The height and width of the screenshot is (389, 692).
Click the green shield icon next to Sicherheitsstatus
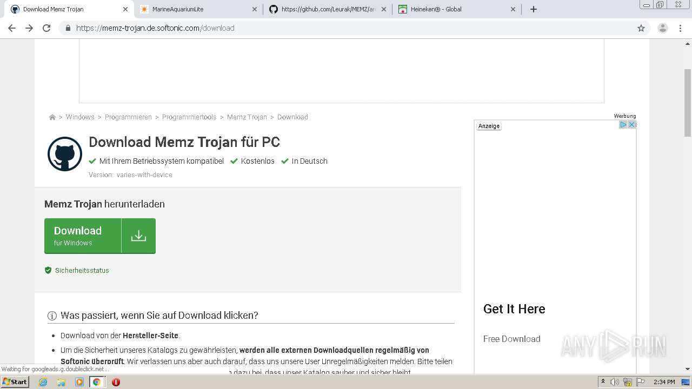point(48,270)
